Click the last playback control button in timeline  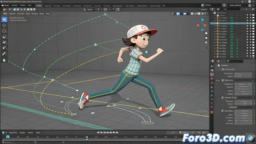(117, 132)
